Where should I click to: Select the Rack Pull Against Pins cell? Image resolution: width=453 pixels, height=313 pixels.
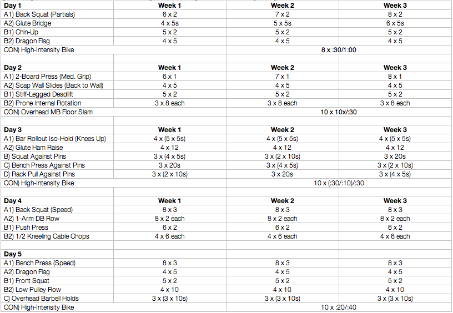pyautogui.click(x=57, y=174)
